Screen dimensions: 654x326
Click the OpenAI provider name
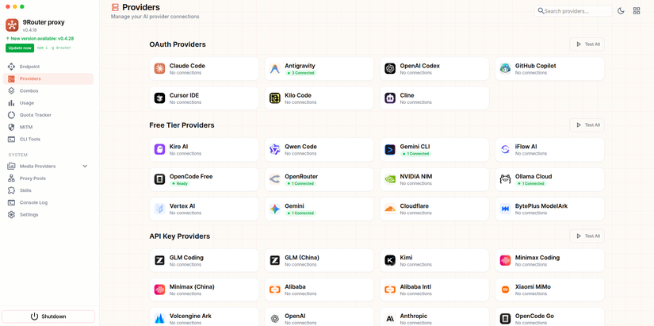(x=296, y=316)
